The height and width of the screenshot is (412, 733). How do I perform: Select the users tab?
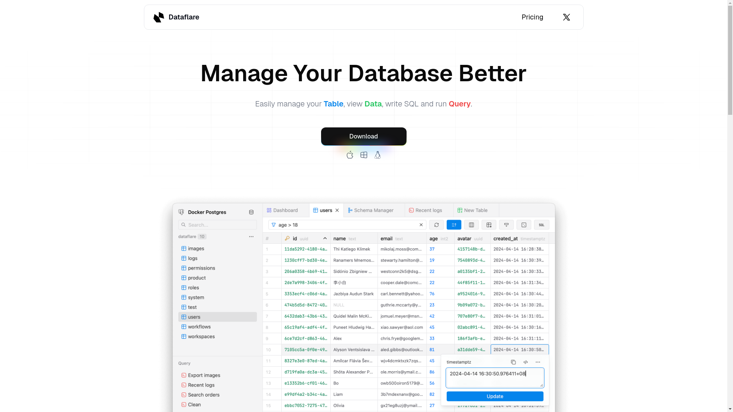pos(326,211)
